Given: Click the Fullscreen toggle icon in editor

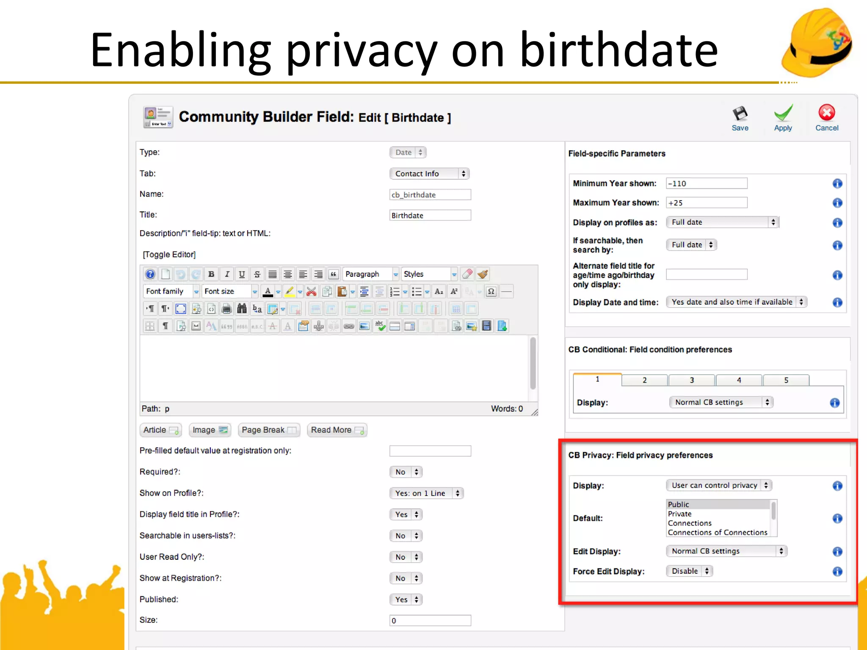Looking at the screenshot, I should (181, 309).
